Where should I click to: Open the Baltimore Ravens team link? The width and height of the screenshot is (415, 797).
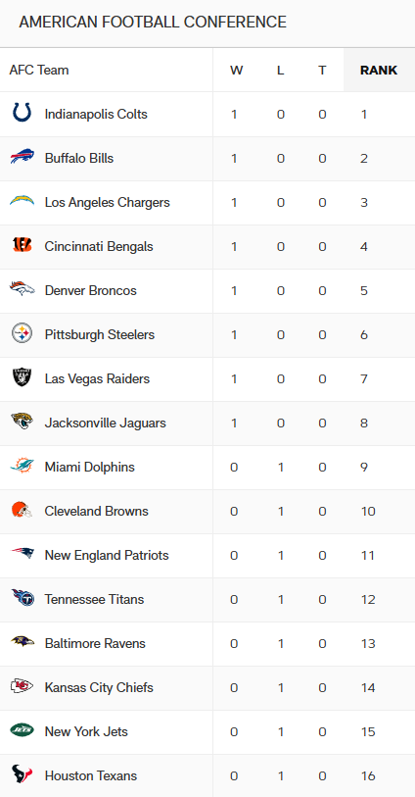95,643
